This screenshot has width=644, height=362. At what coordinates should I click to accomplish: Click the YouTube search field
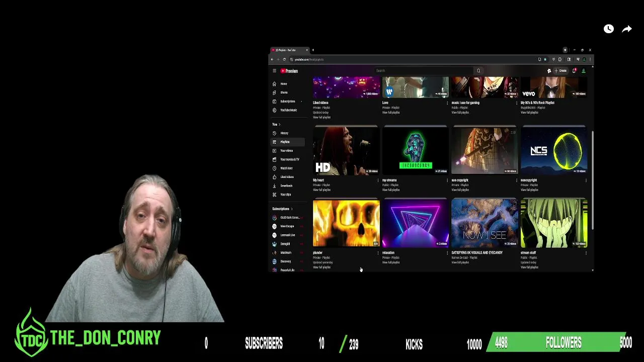423,71
